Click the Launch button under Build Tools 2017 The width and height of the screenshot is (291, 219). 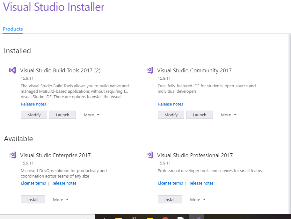pos(62,115)
